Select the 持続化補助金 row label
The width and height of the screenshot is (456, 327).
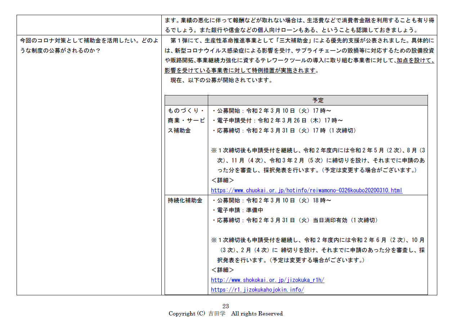click(x=185, y=201)
